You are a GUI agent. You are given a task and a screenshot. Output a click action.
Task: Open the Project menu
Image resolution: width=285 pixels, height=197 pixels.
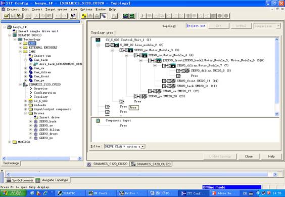13,9
